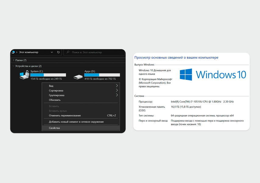Click the heading Просмотр основных сведений о вашем компьютере
The width and height of the screenshot is (260, 183).
tap(176, 58)
